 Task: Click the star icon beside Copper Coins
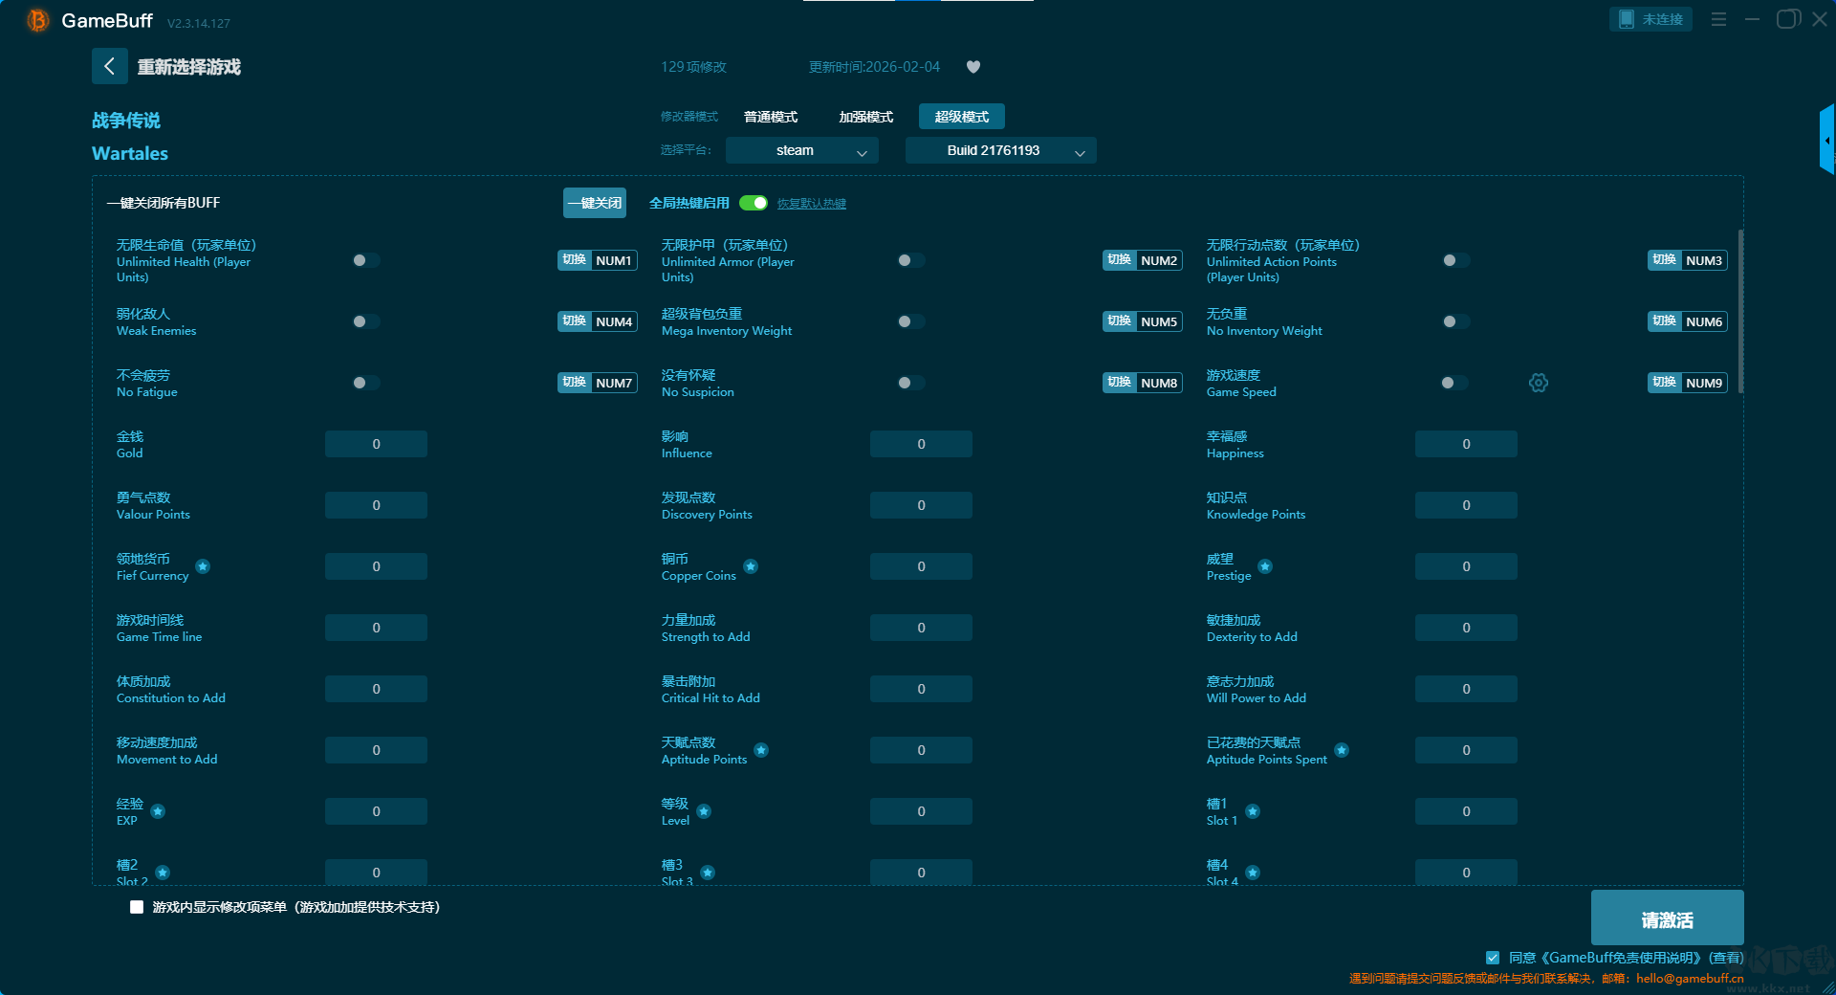click(751, 566)
